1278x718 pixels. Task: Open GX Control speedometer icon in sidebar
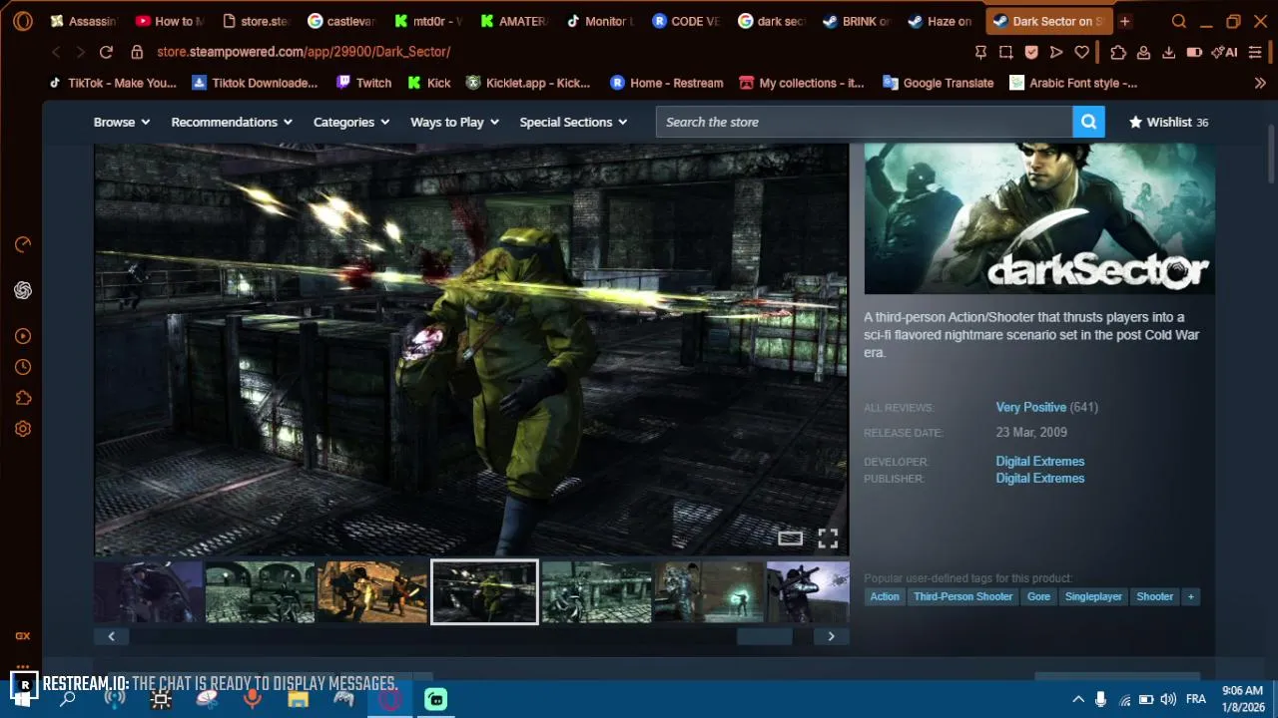23,244
